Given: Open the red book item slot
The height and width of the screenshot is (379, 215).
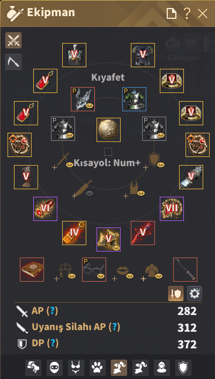Looking at the screenshot, I should [x=32, y=269].
